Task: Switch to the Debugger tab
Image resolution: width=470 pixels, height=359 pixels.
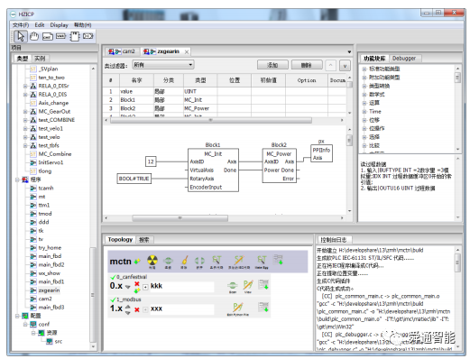Action: [x=404, y=59]
